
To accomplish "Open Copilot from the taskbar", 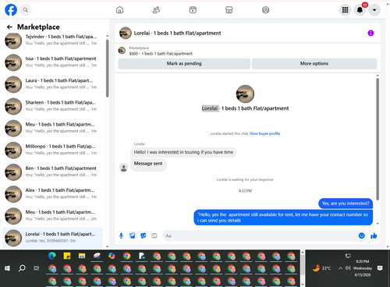I will coord(112,256).
